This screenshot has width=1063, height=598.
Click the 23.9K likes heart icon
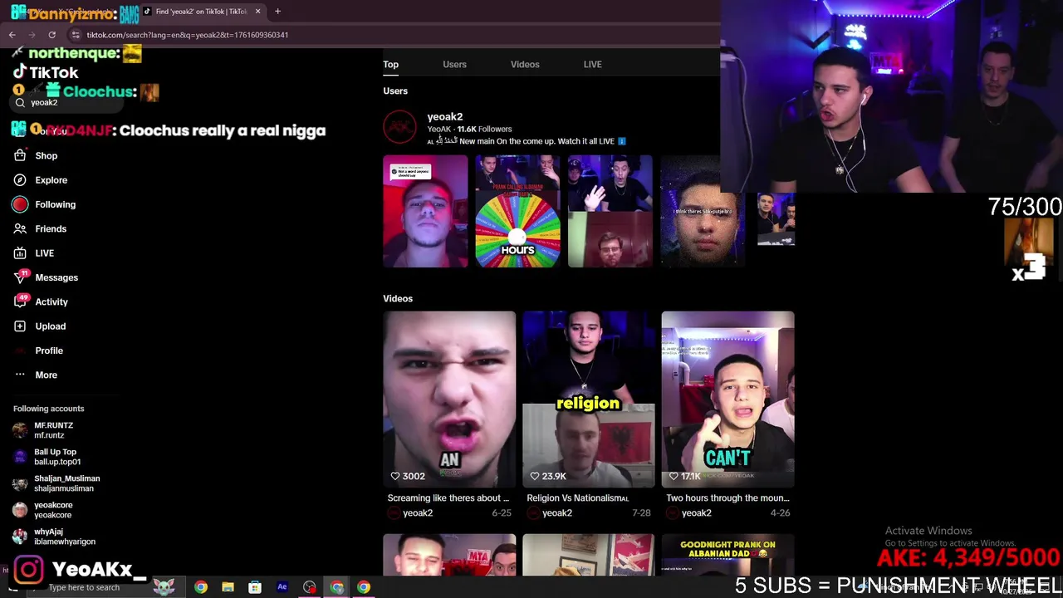535,476
